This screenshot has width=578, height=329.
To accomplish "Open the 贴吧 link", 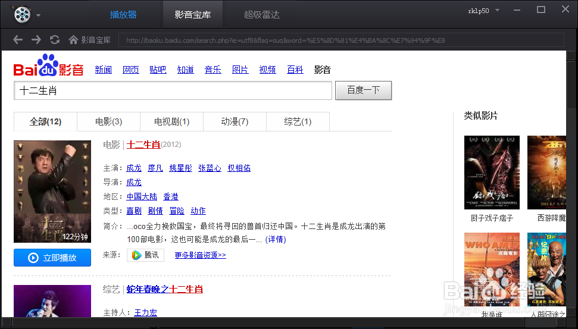I will pyautogui.click(x=158, y=70).
